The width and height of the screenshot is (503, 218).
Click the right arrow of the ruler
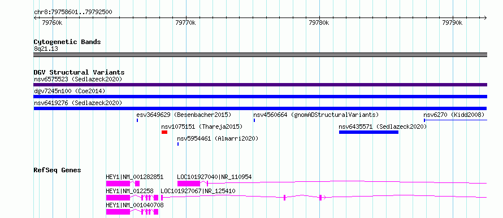(x=485, y=18)
